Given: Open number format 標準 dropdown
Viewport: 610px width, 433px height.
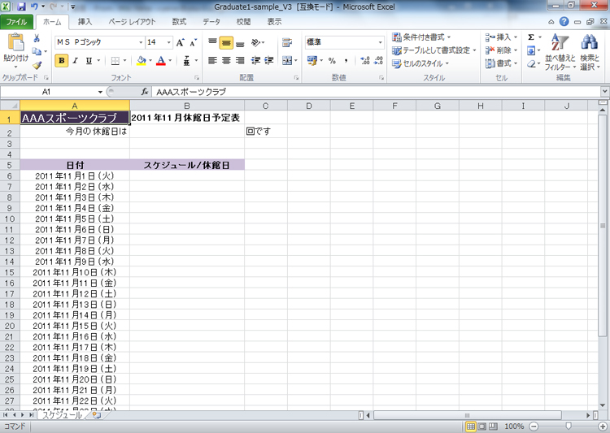Looking at the screenshot, I should 380,42.
